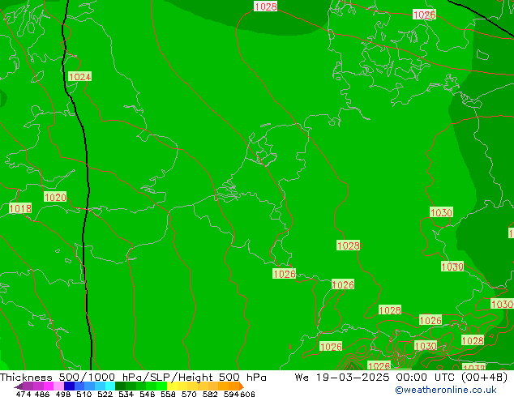514x397 pixels.
Task: Click the 510 legend value
Action: pos(84,394)
